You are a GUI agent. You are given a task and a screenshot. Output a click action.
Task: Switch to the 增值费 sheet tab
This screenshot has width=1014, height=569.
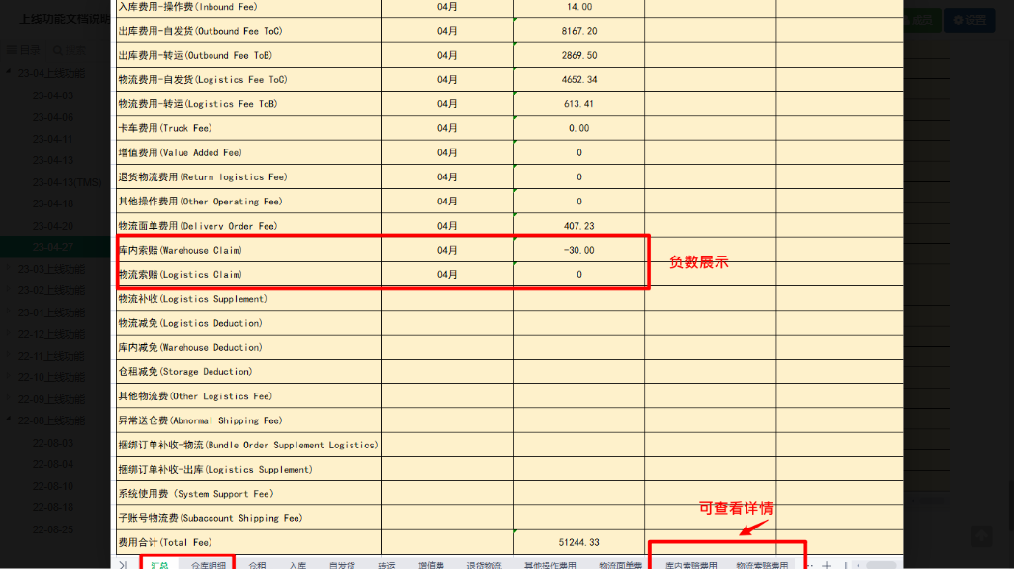(x=432, y=564)
